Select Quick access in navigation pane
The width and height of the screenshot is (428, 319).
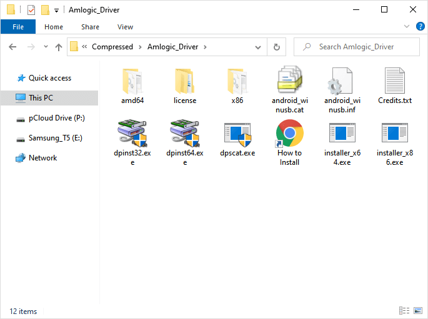click(x=50, y=78)
